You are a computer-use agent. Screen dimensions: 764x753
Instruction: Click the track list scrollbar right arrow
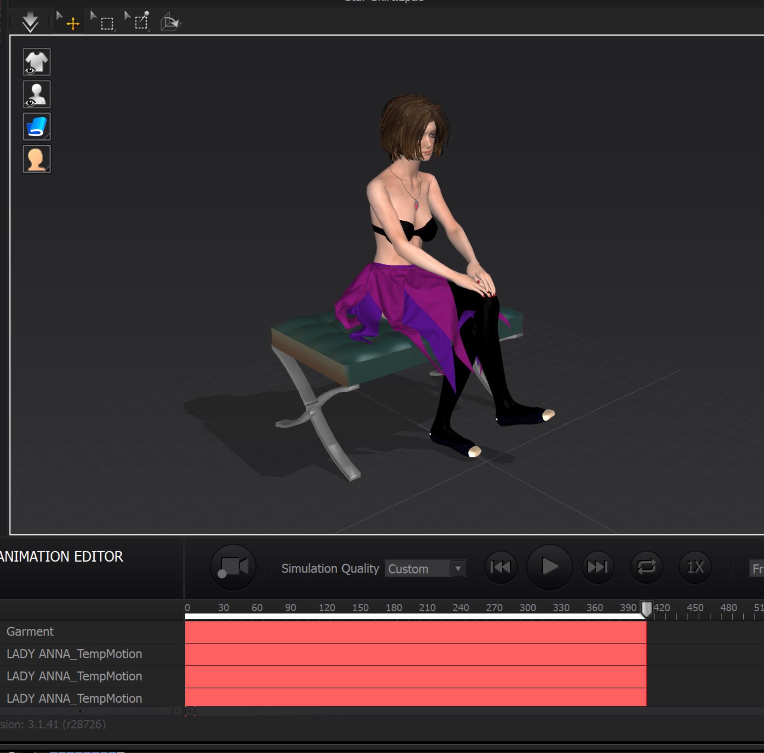click(x=178, y=711)
